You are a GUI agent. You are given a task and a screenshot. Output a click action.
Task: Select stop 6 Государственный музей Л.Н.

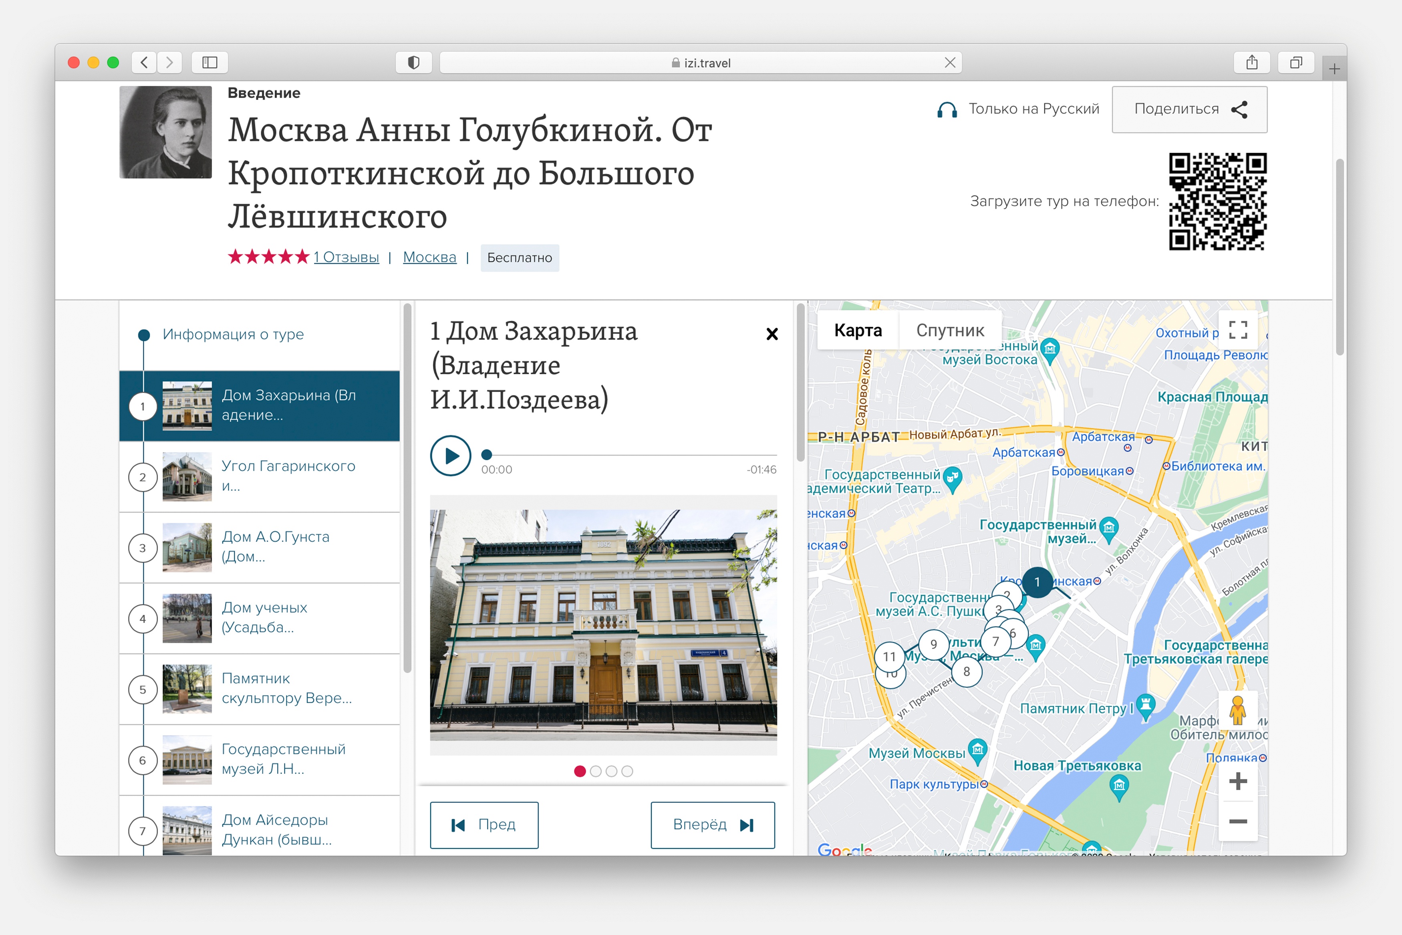click(259, 760)
